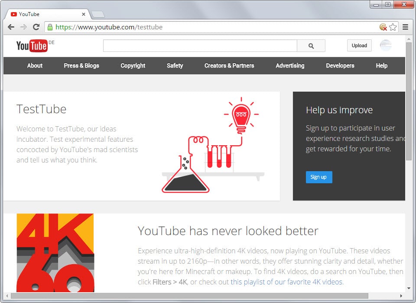
Task: Click the green padlock security icon
Action: [x=50, y=27]
